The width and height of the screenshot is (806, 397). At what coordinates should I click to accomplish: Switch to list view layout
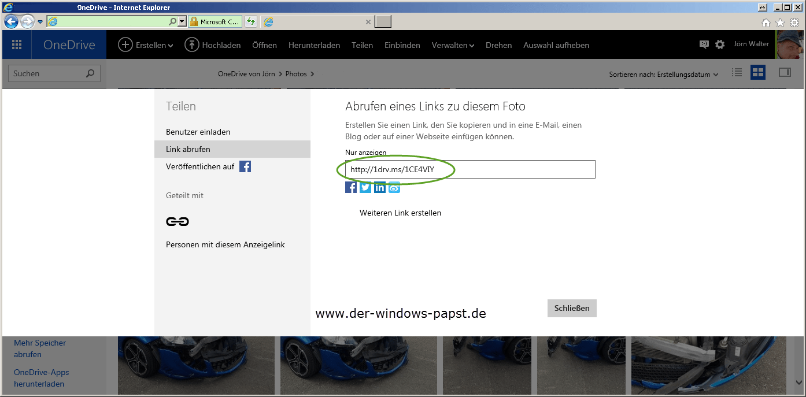point(737,73)
